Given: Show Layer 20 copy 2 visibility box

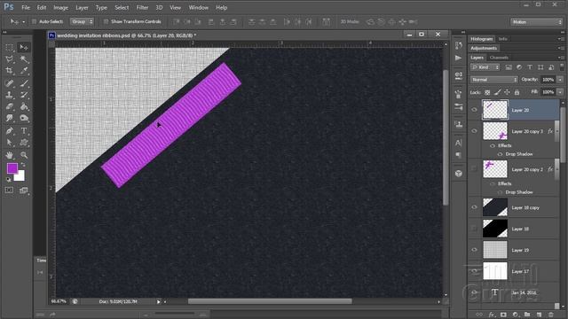Looking at the screenshot, I should pos(474,169).
